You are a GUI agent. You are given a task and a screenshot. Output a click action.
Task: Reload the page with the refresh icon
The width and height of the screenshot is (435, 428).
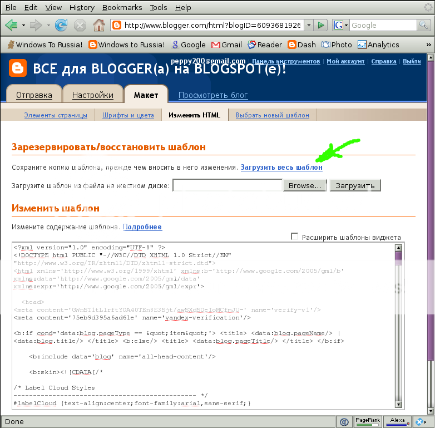pos(61,25)
